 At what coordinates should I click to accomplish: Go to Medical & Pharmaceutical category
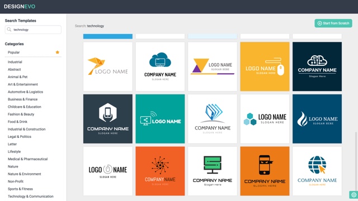pos(27,159)
